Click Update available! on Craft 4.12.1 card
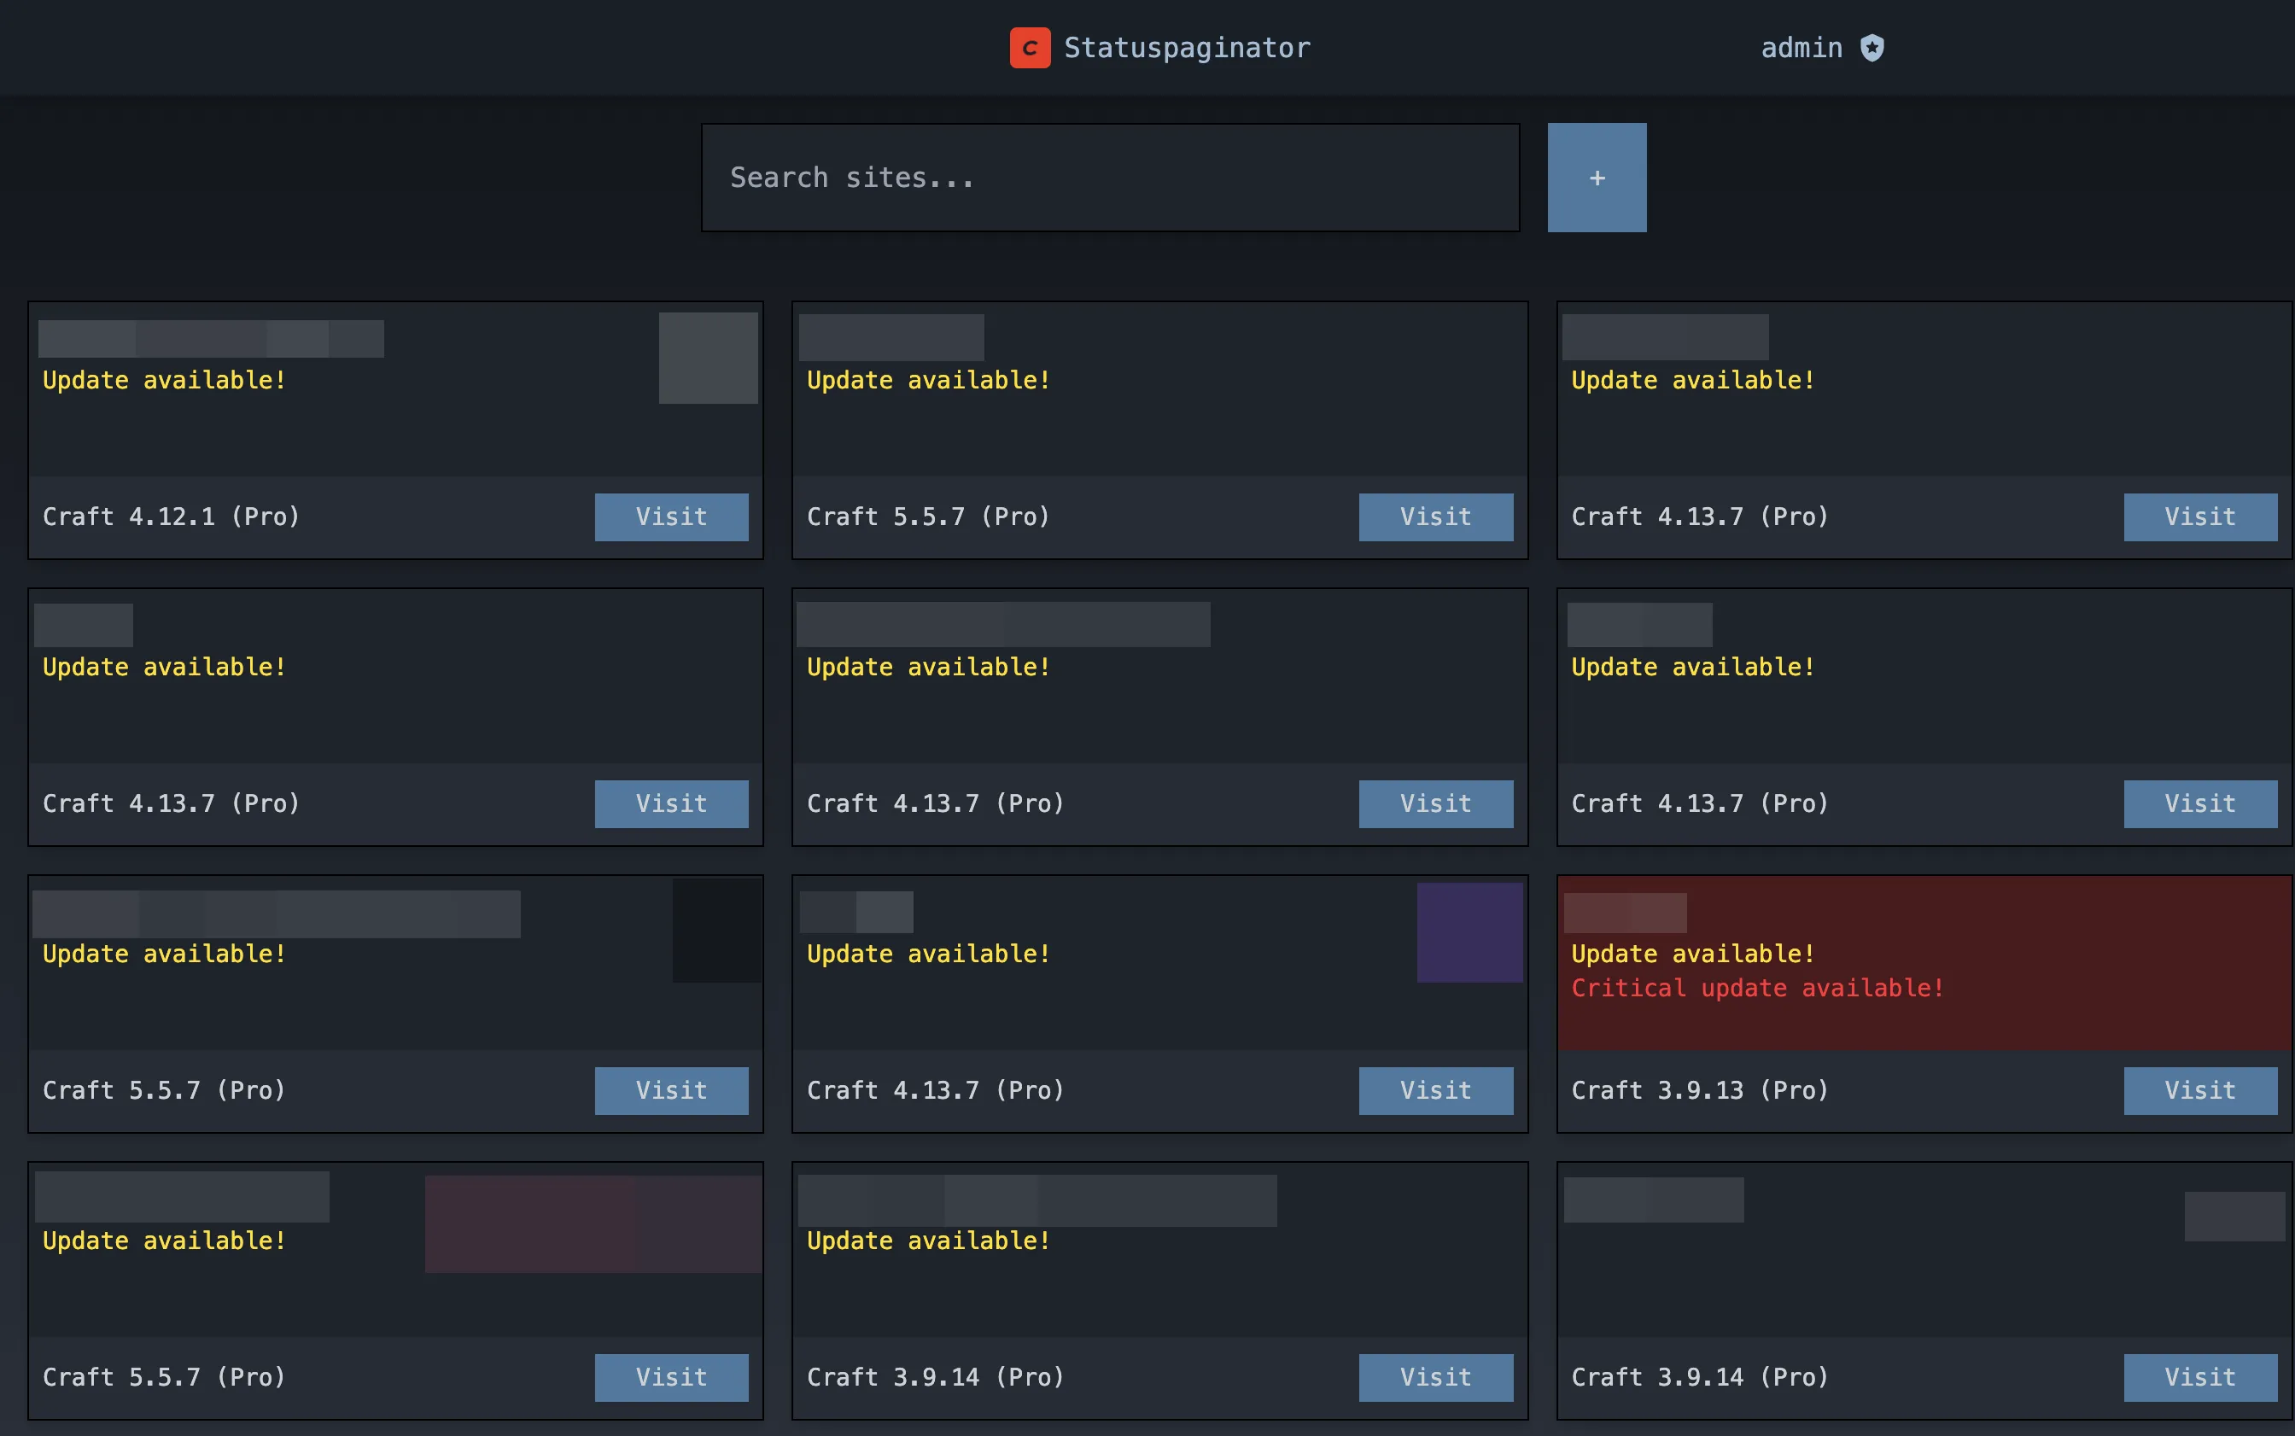2295x1436 pixels. click(x=164, y=380)
